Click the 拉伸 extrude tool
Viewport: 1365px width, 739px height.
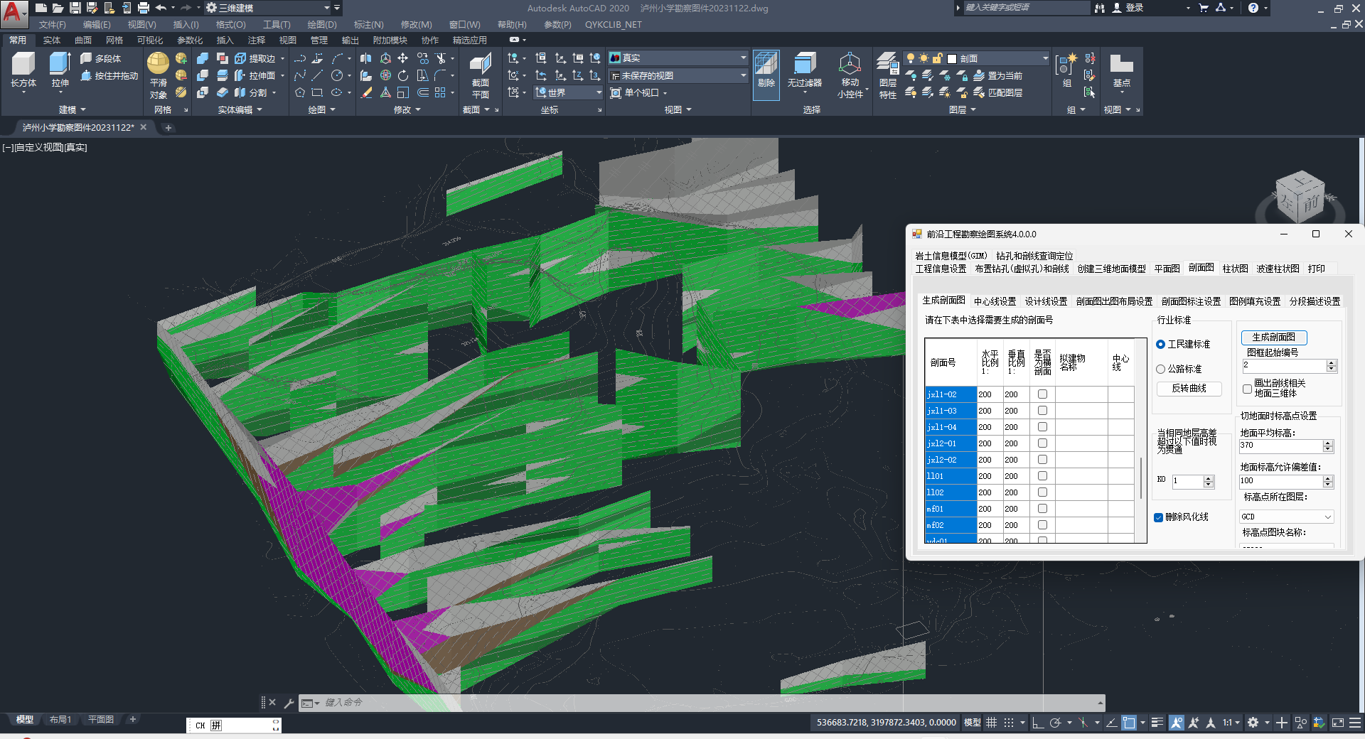click(60, 70)
